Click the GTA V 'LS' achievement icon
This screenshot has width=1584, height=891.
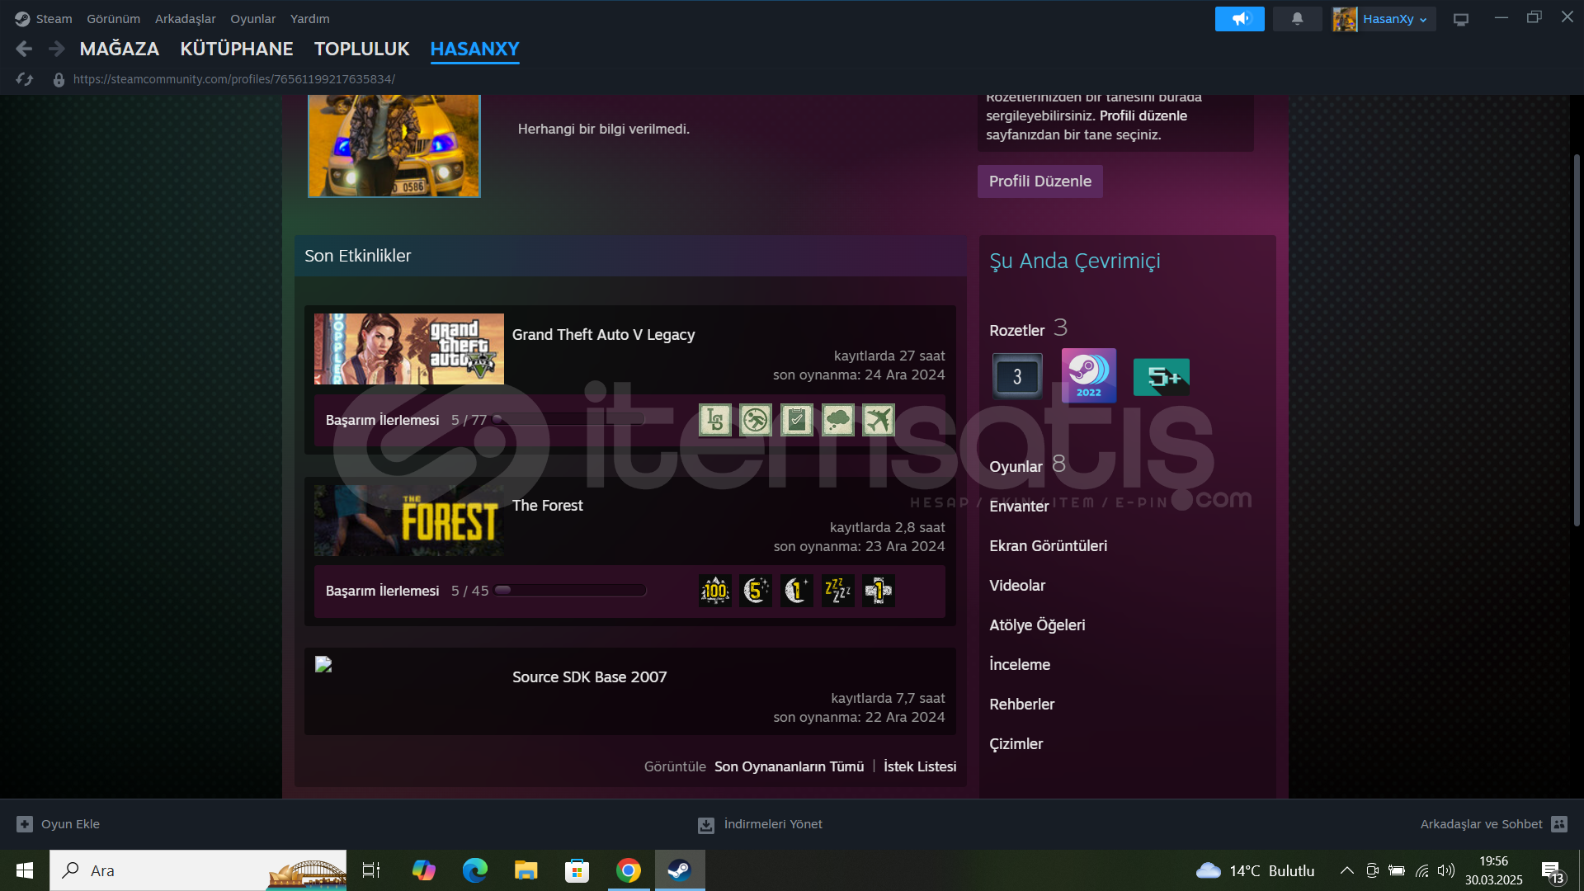pos(714,420)
